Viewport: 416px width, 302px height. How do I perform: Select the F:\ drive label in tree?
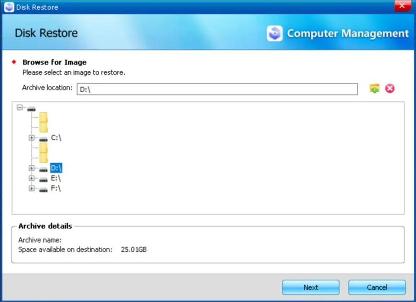coord(56,188)
